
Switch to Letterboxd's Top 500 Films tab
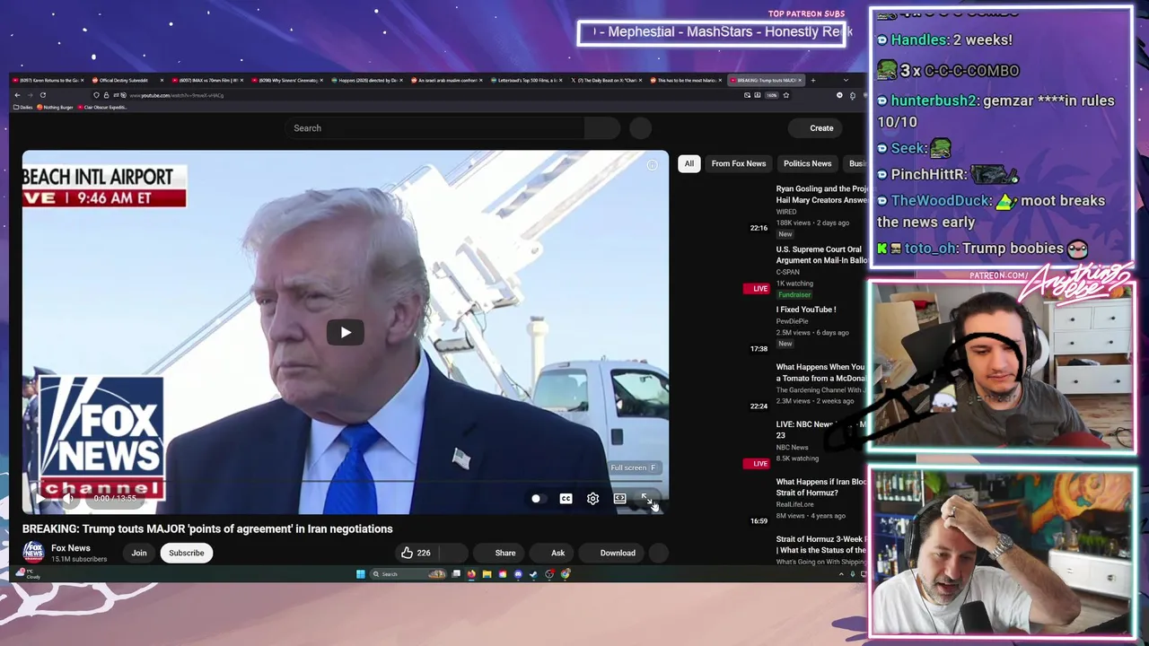(x=525, y=81)
